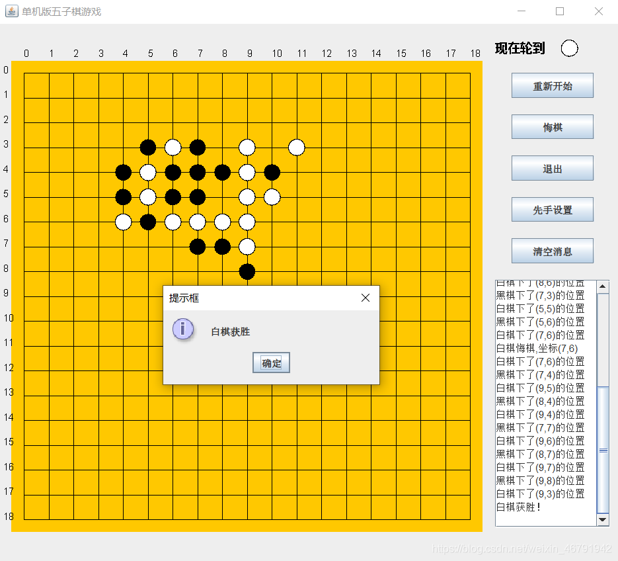This screenshot has width=618, height=561.
Task: Click black stone at column 8 row 7
Action: [x=222, y=247]
